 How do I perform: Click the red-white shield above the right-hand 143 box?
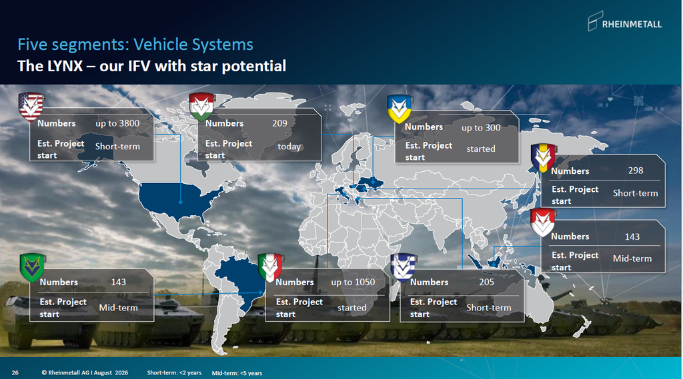[542, 222]
